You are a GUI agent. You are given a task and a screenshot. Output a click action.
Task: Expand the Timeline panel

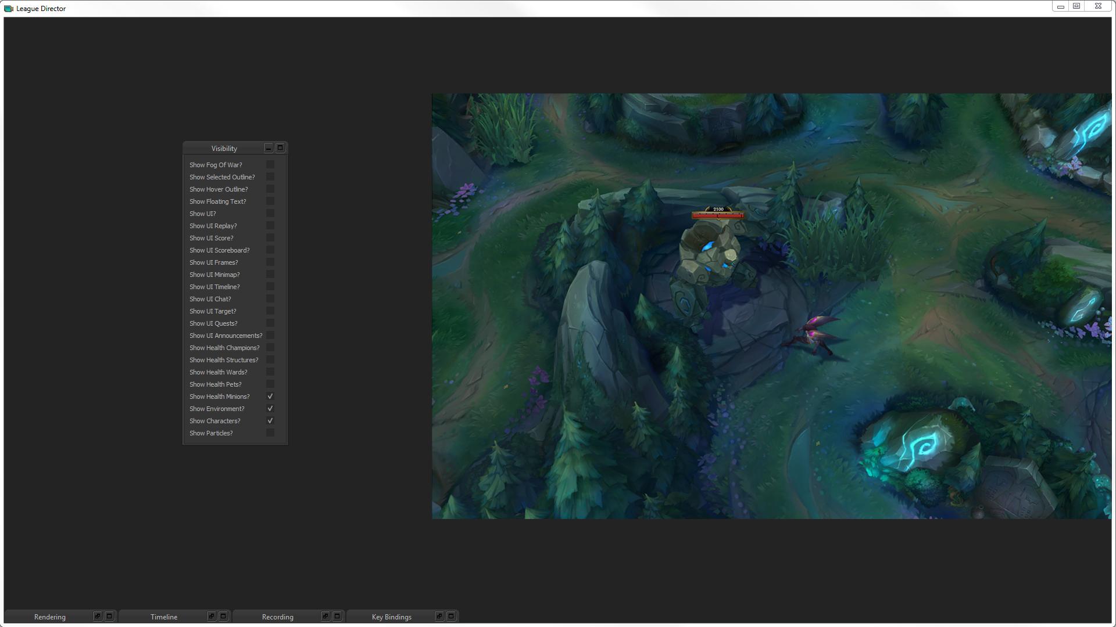point(223,617)
